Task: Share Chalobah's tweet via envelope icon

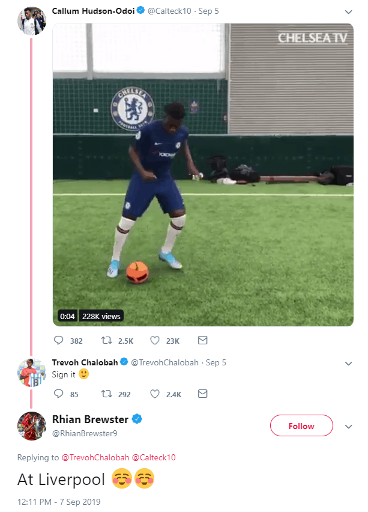Action: (202, 394)
